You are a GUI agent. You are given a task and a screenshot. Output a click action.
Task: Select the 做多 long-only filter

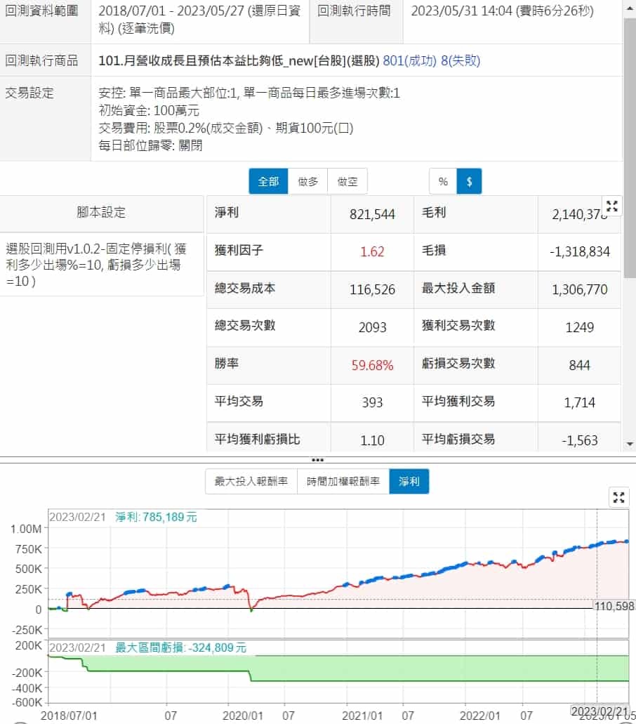tap(308, 181)
